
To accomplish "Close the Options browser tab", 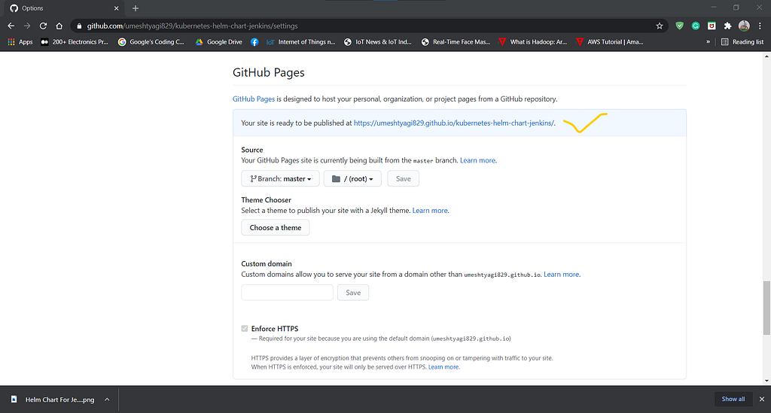I will coord(116,8).
